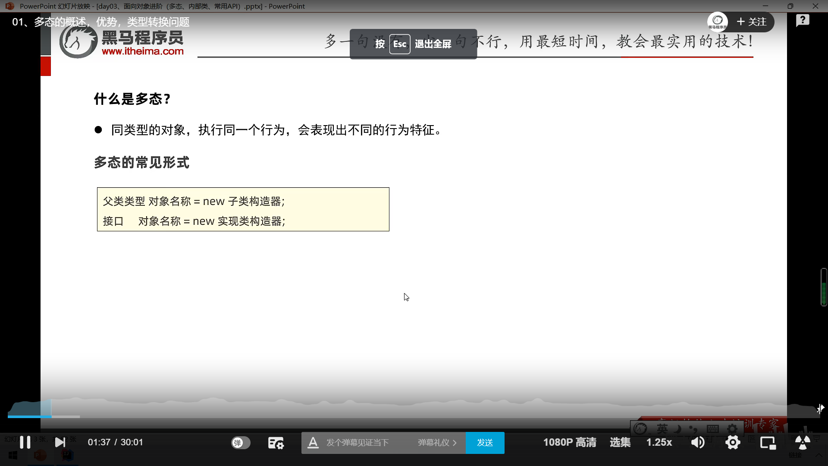
Task: Click the danmaku font style icon
Action: tap(313, 443)
